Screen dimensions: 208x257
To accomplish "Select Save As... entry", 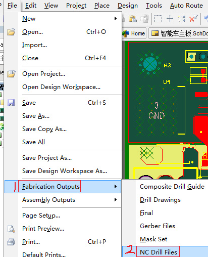I will coord(63,116).
